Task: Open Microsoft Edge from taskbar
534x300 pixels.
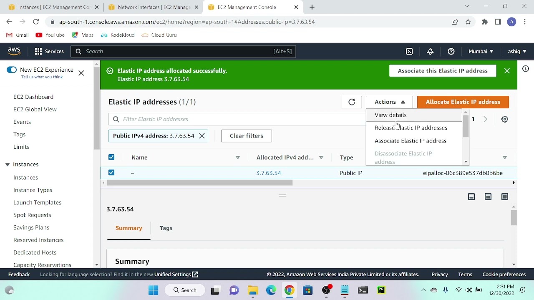Action: (271, 290)
